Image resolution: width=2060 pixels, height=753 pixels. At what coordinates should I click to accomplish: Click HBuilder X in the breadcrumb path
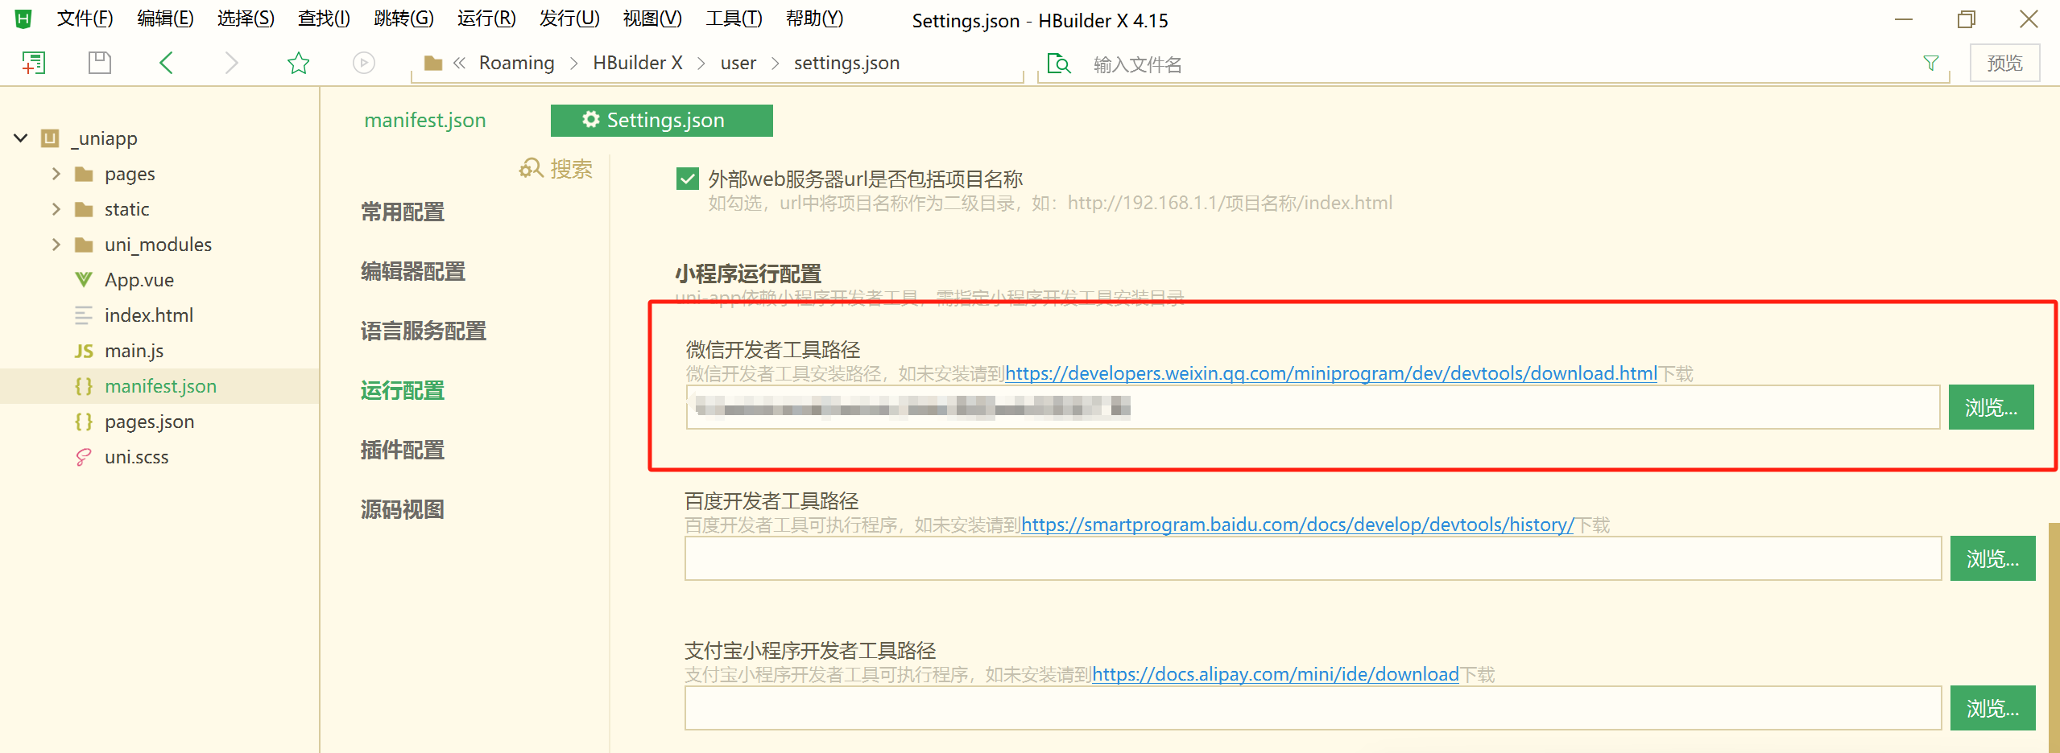[638, 63]
